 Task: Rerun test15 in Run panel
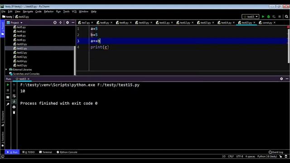coord(8,85)
